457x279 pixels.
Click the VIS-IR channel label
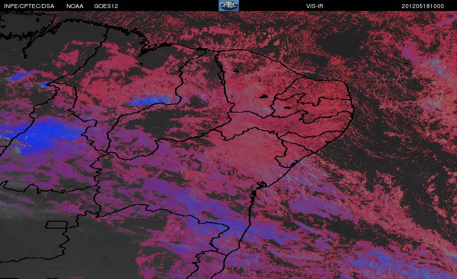point(315,6)
